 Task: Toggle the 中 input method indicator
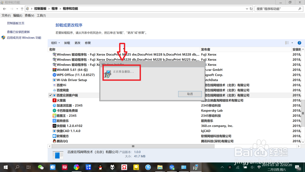tap(259, 167)
